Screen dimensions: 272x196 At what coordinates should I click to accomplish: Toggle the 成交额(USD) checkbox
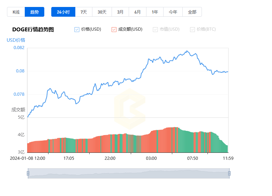[114, 30]
